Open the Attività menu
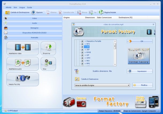163x114 pixels. pyautogui.click(x=8, y=7)
